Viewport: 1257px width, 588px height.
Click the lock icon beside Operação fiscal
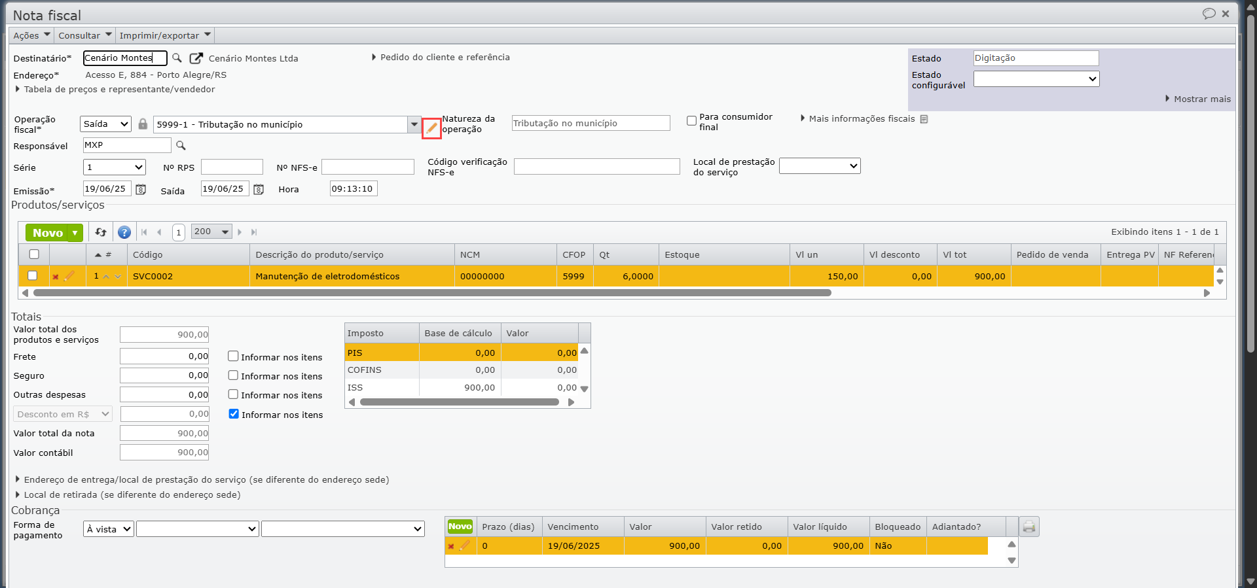pyautogui.click(x=143, y=124)
